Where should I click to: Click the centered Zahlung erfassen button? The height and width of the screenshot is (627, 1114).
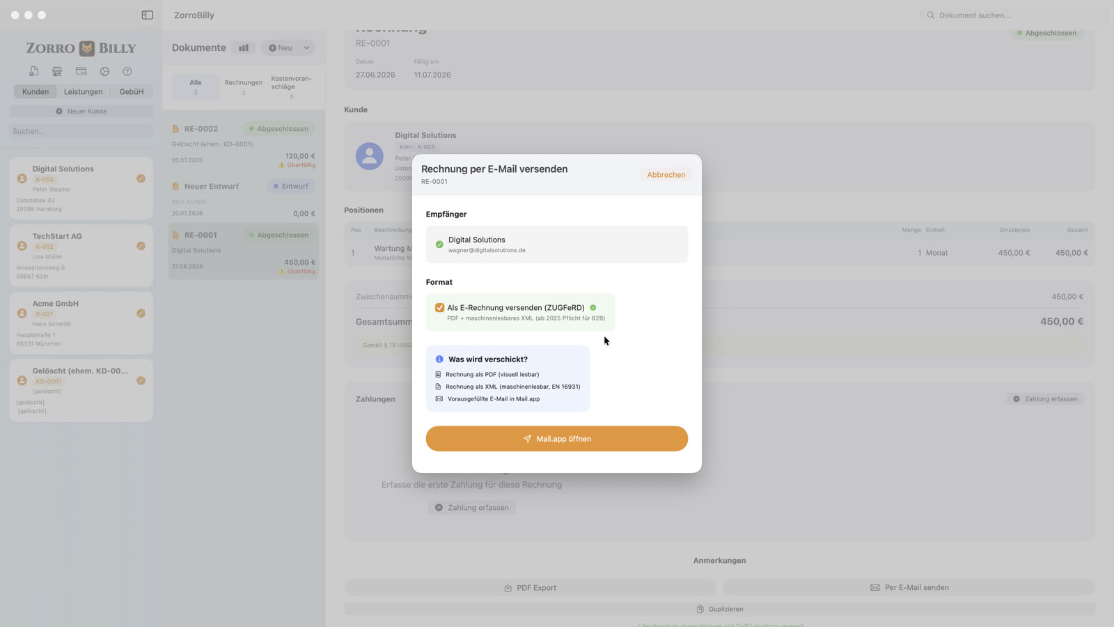471,508
